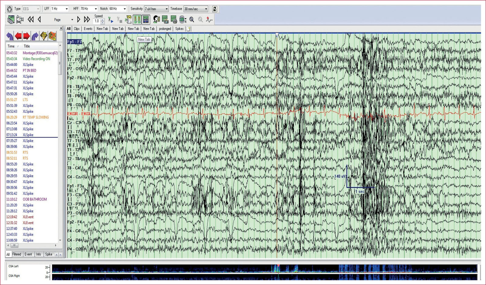Toggle the trace waveform view icon
Viewport: 486px width, 285px height.
137,20
